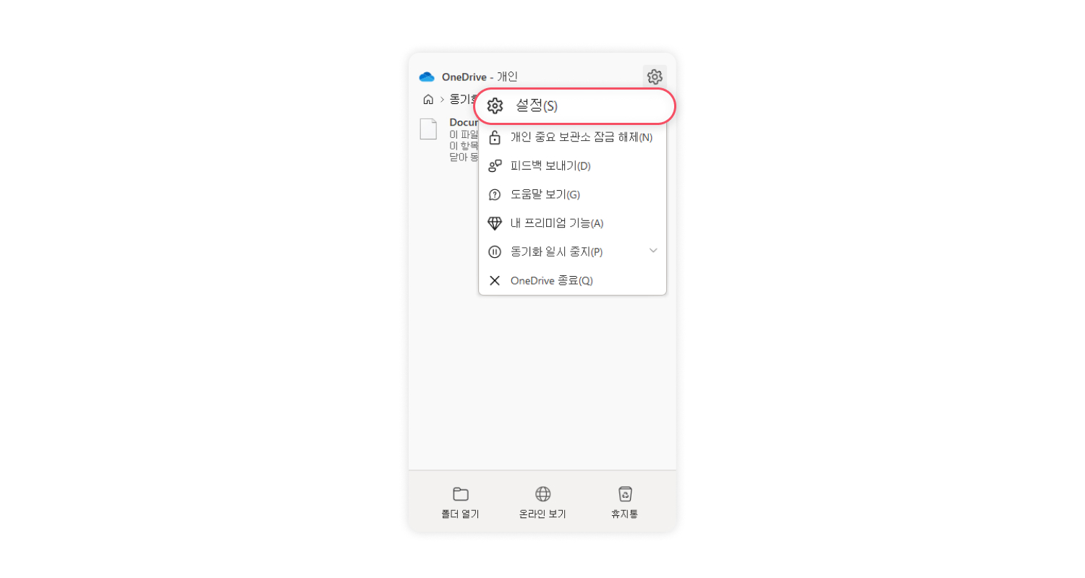
Task: Expand the 동기화 일시 중지 chevron
Action: [x=653, y=251]
